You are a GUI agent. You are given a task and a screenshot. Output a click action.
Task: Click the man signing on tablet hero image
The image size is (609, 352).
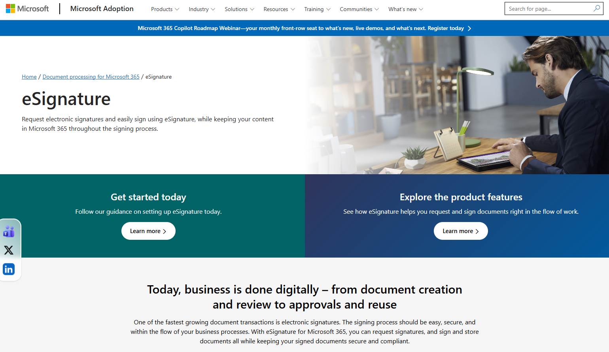(x=457, y=105)
